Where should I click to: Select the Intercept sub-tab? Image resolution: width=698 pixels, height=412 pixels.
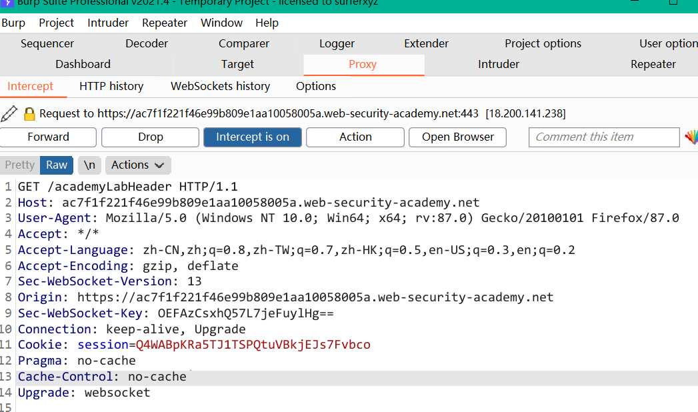pyautogui.click(x=30, y=86)
